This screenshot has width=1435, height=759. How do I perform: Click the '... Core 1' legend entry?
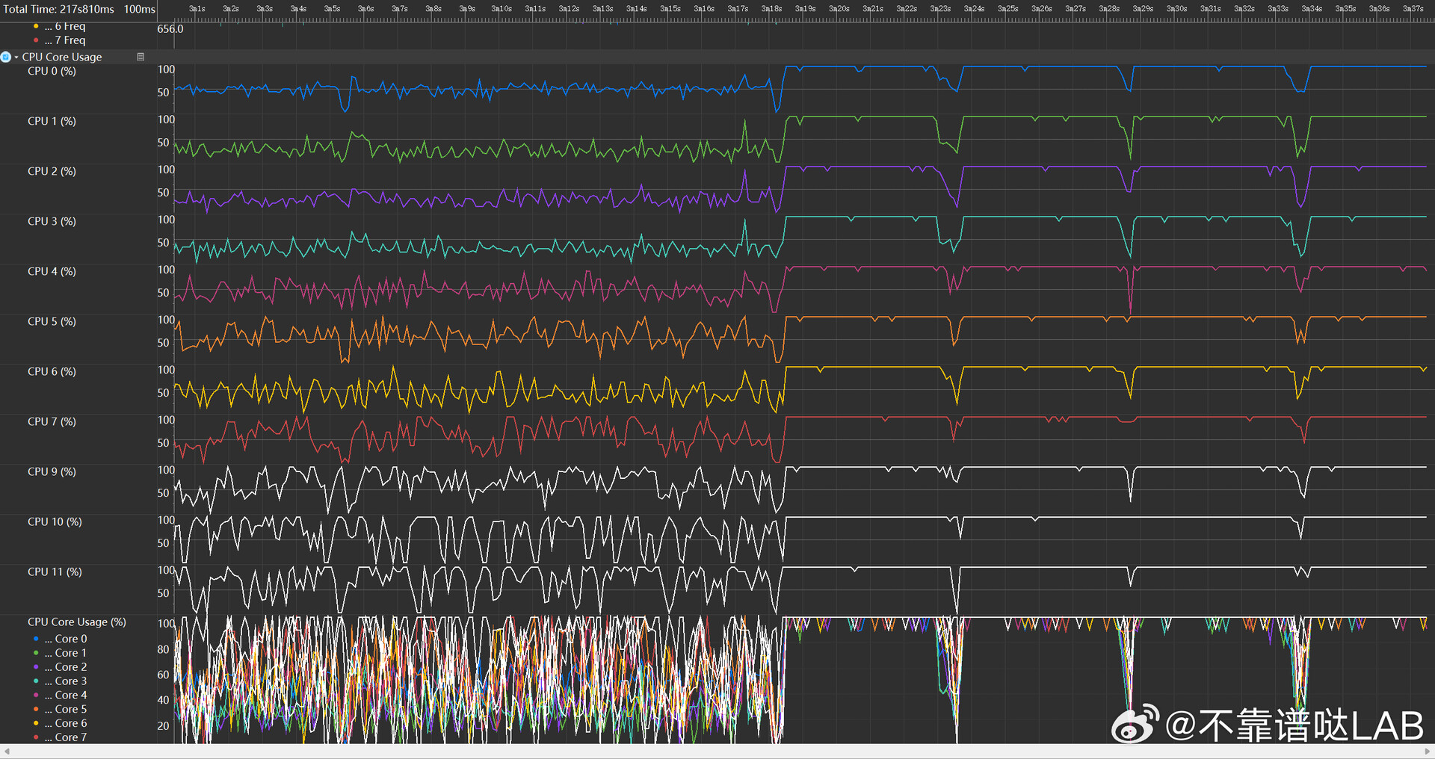tap(66, 653)
